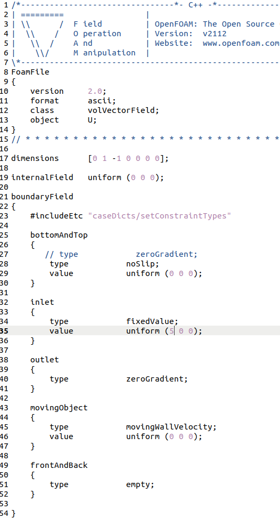Click the movingWallVelocity type value
Viewport: 280px width, 518px height.
tap(171, 427)
